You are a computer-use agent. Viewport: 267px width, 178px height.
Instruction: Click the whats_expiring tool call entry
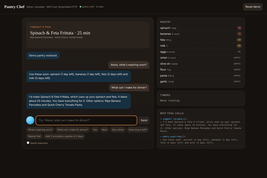click(x=201, y=140)
